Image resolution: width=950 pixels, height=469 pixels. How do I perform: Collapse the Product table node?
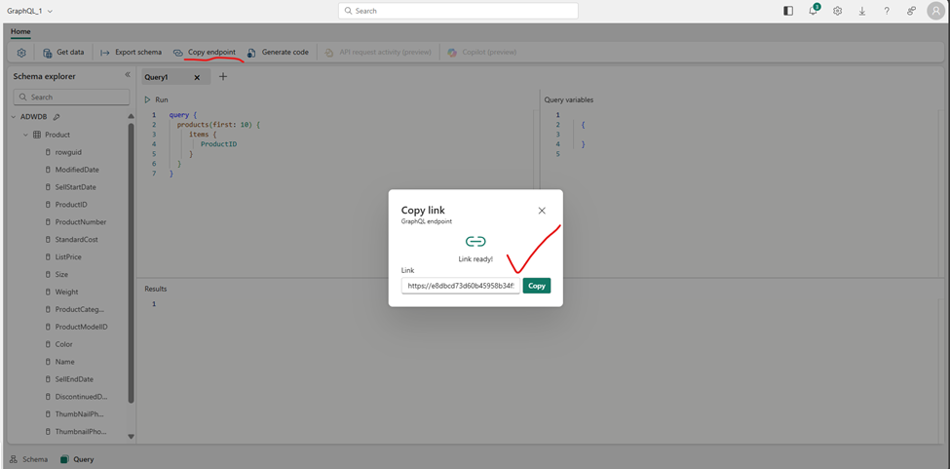pyautogui.click(x=25, y=135)
